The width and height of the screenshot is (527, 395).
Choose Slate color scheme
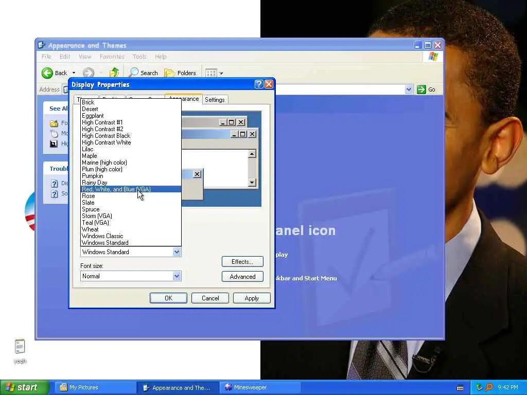pyautogui.click(x=131, y=203)
